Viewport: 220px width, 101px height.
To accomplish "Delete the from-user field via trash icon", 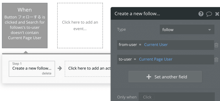I will pos(216,45).
